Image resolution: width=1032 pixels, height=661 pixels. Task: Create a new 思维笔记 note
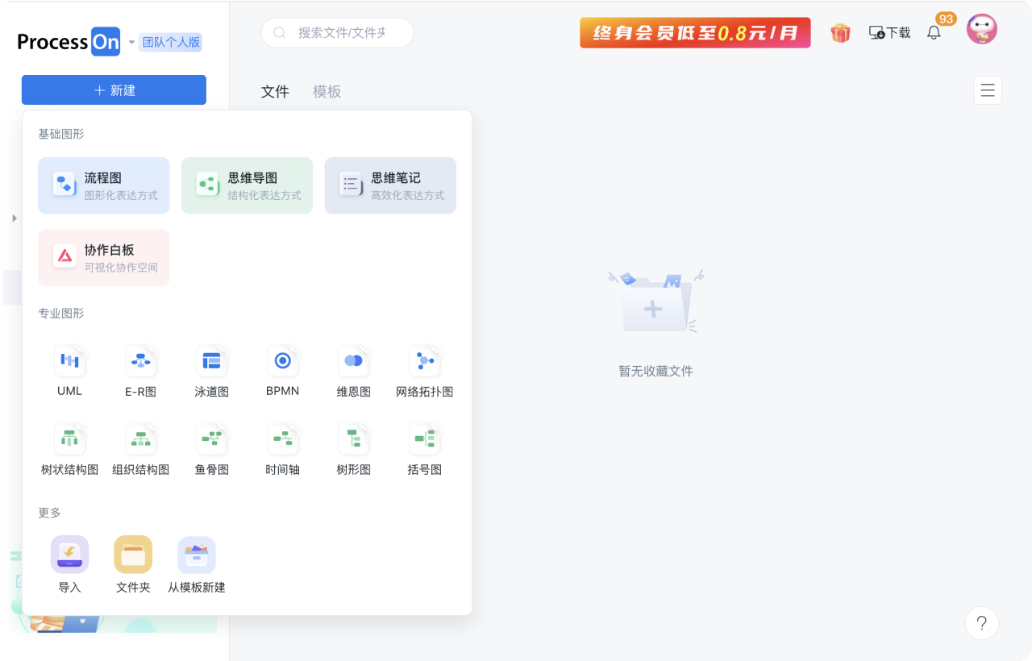(x=390, y=185)
